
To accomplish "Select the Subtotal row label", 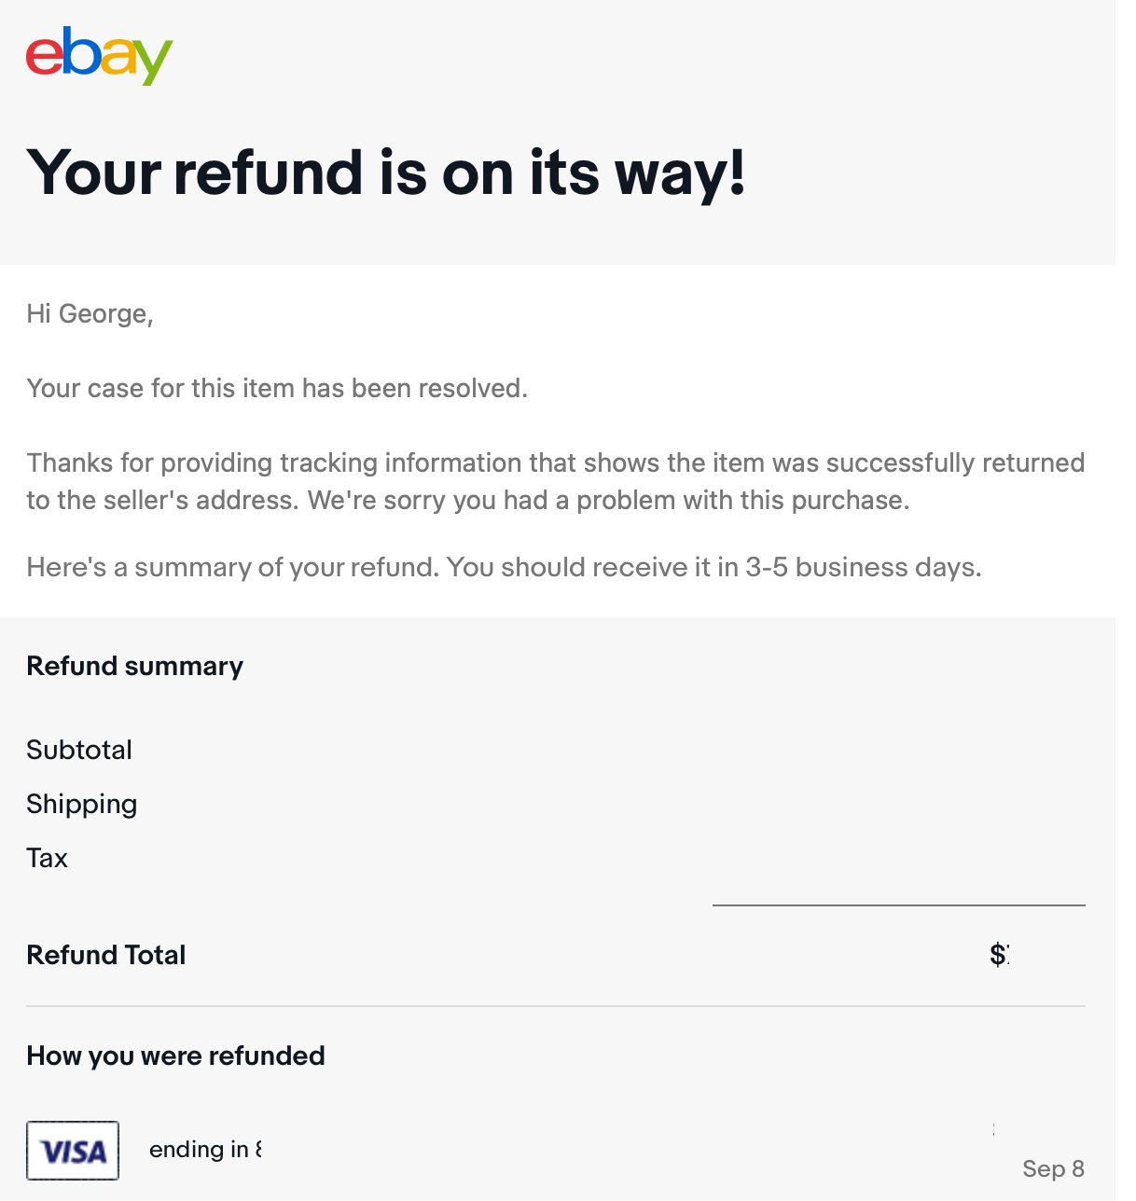I will point(79,750).
